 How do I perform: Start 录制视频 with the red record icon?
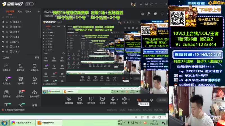(x=139, y=100)
